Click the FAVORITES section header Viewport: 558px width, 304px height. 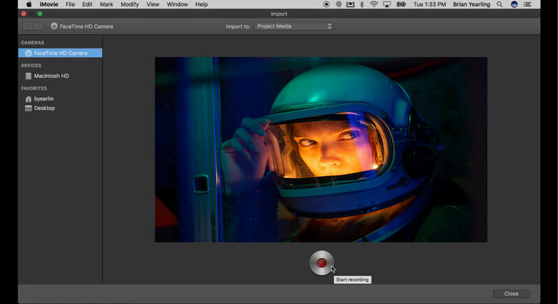33,88
